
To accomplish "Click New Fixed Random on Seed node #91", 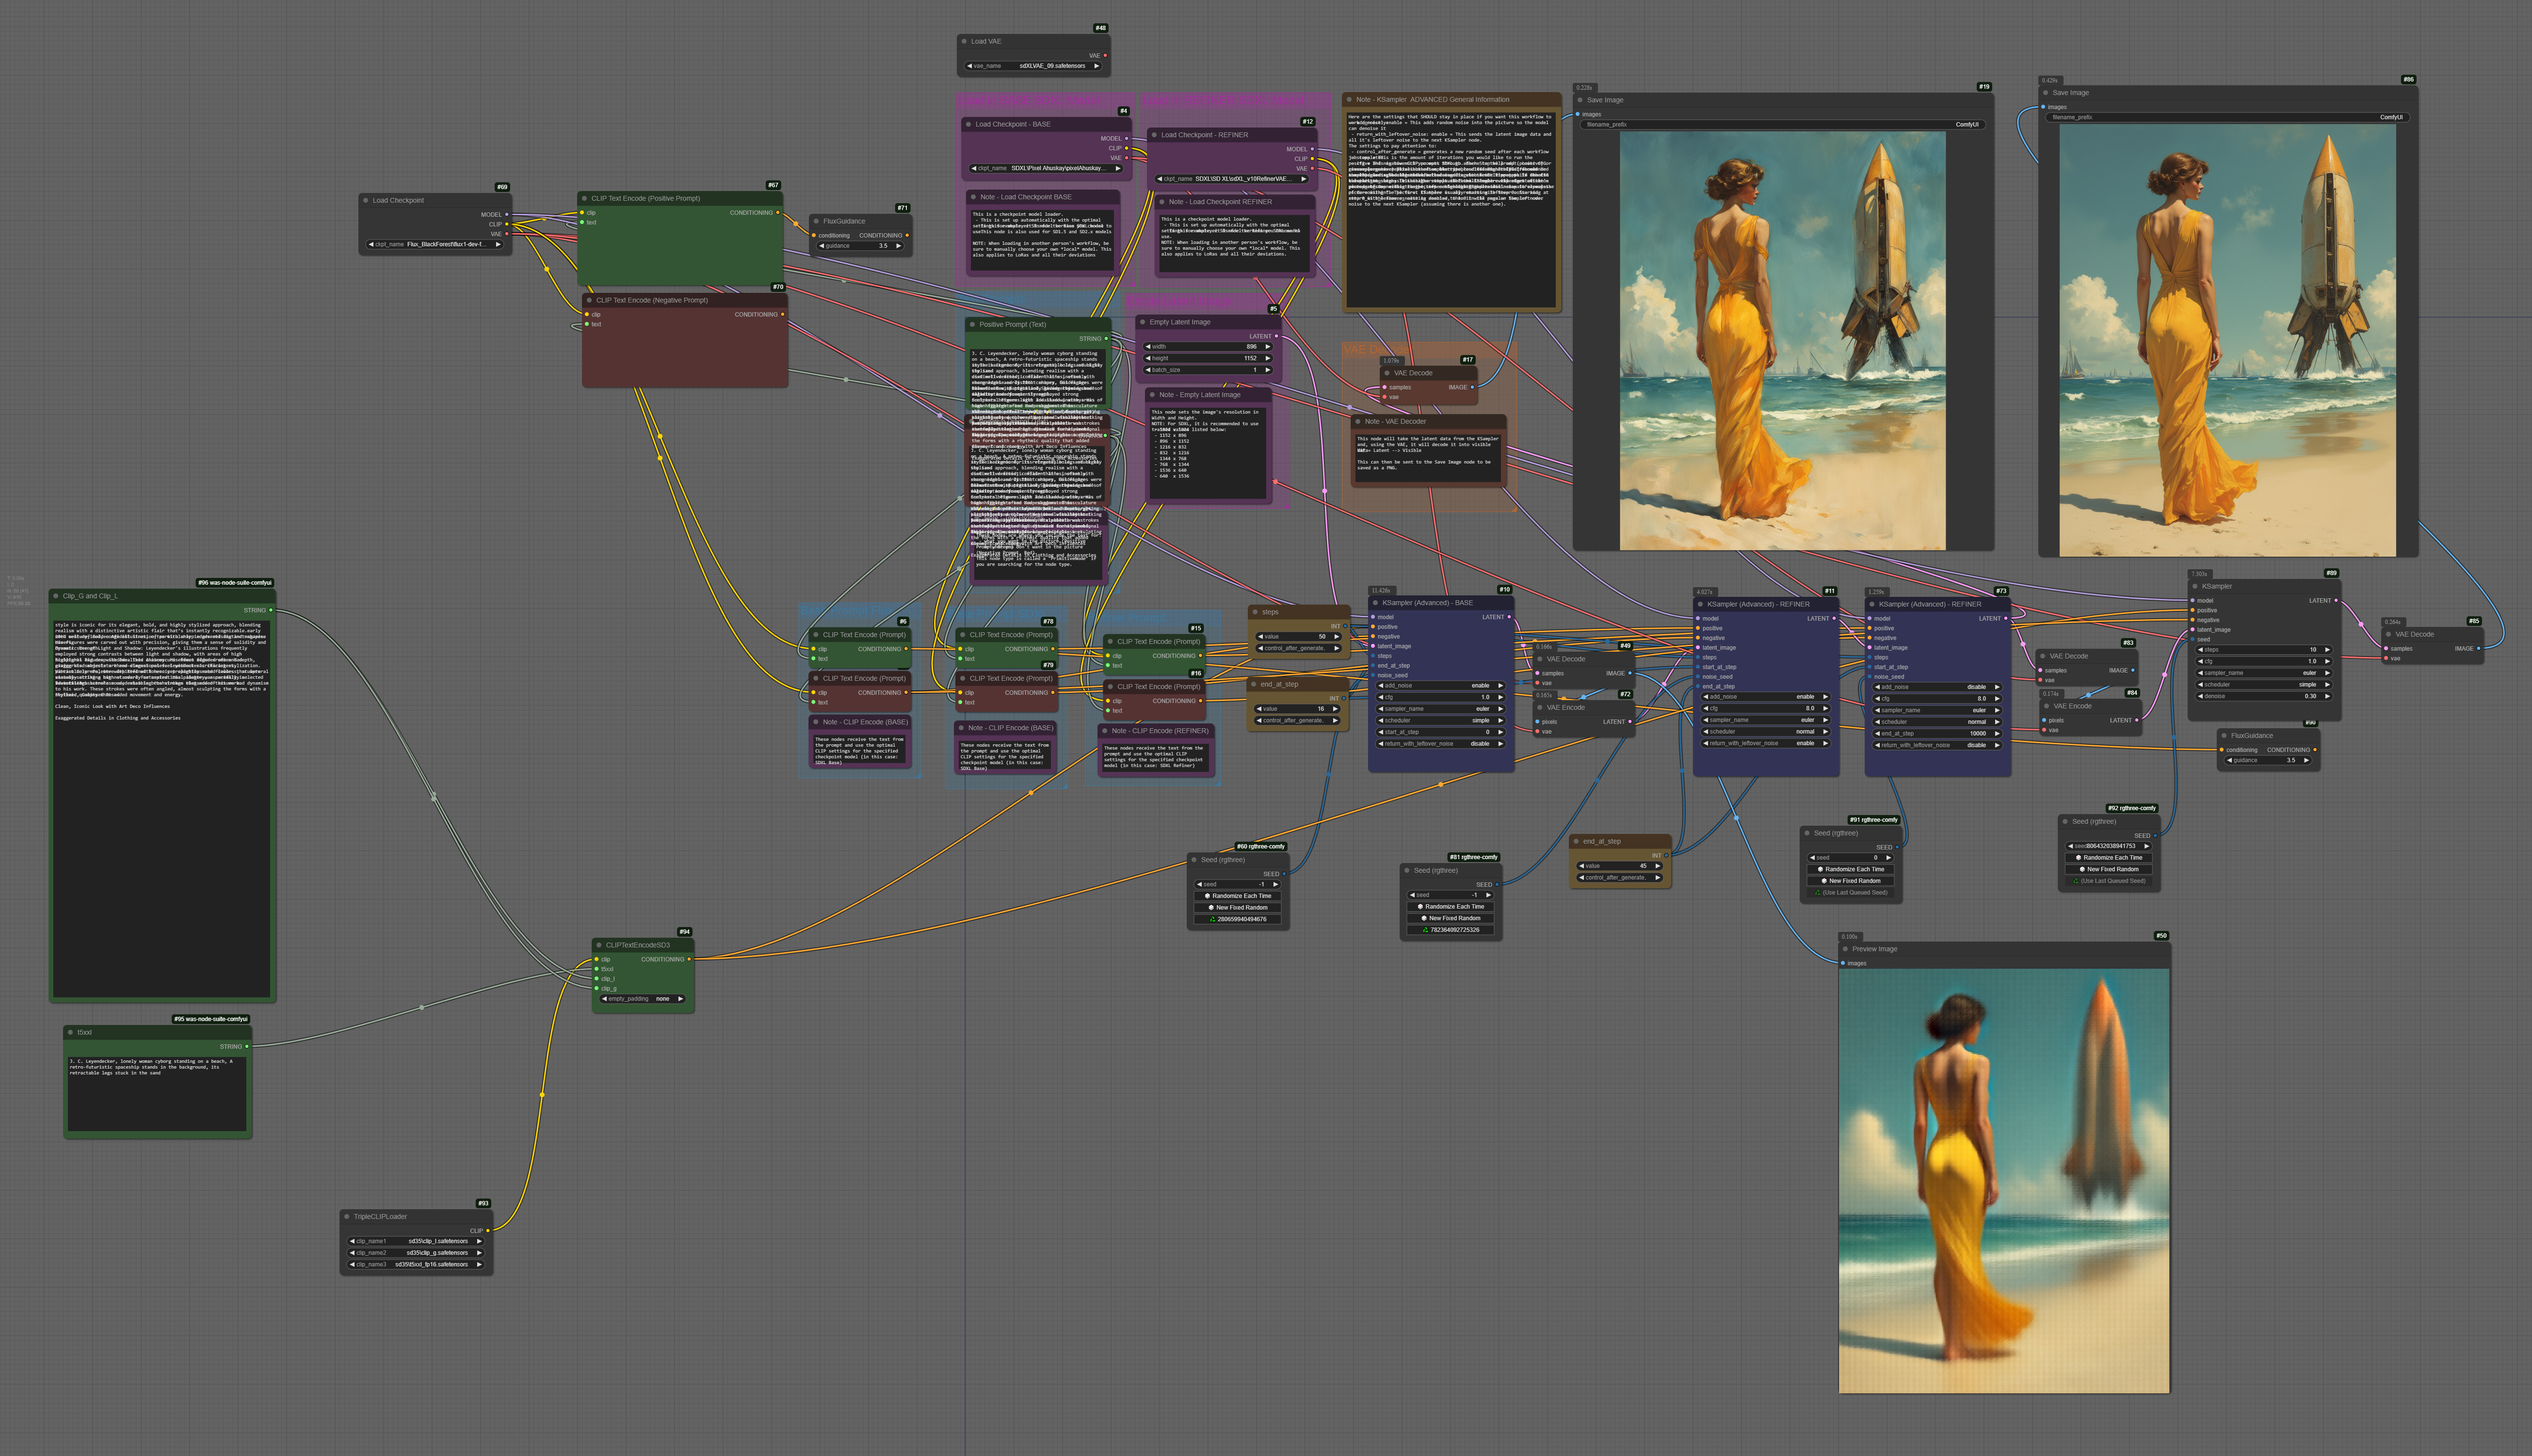I will point(1851,881).
